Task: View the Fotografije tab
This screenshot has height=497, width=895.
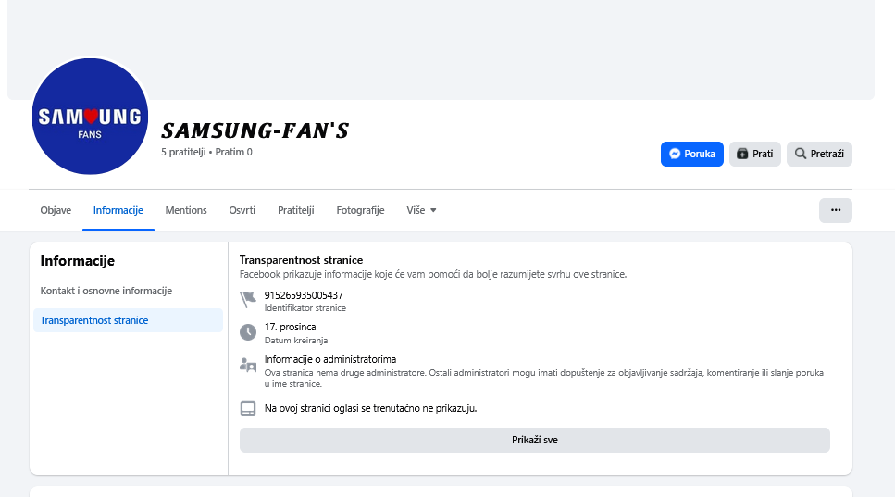Action: 360,210
